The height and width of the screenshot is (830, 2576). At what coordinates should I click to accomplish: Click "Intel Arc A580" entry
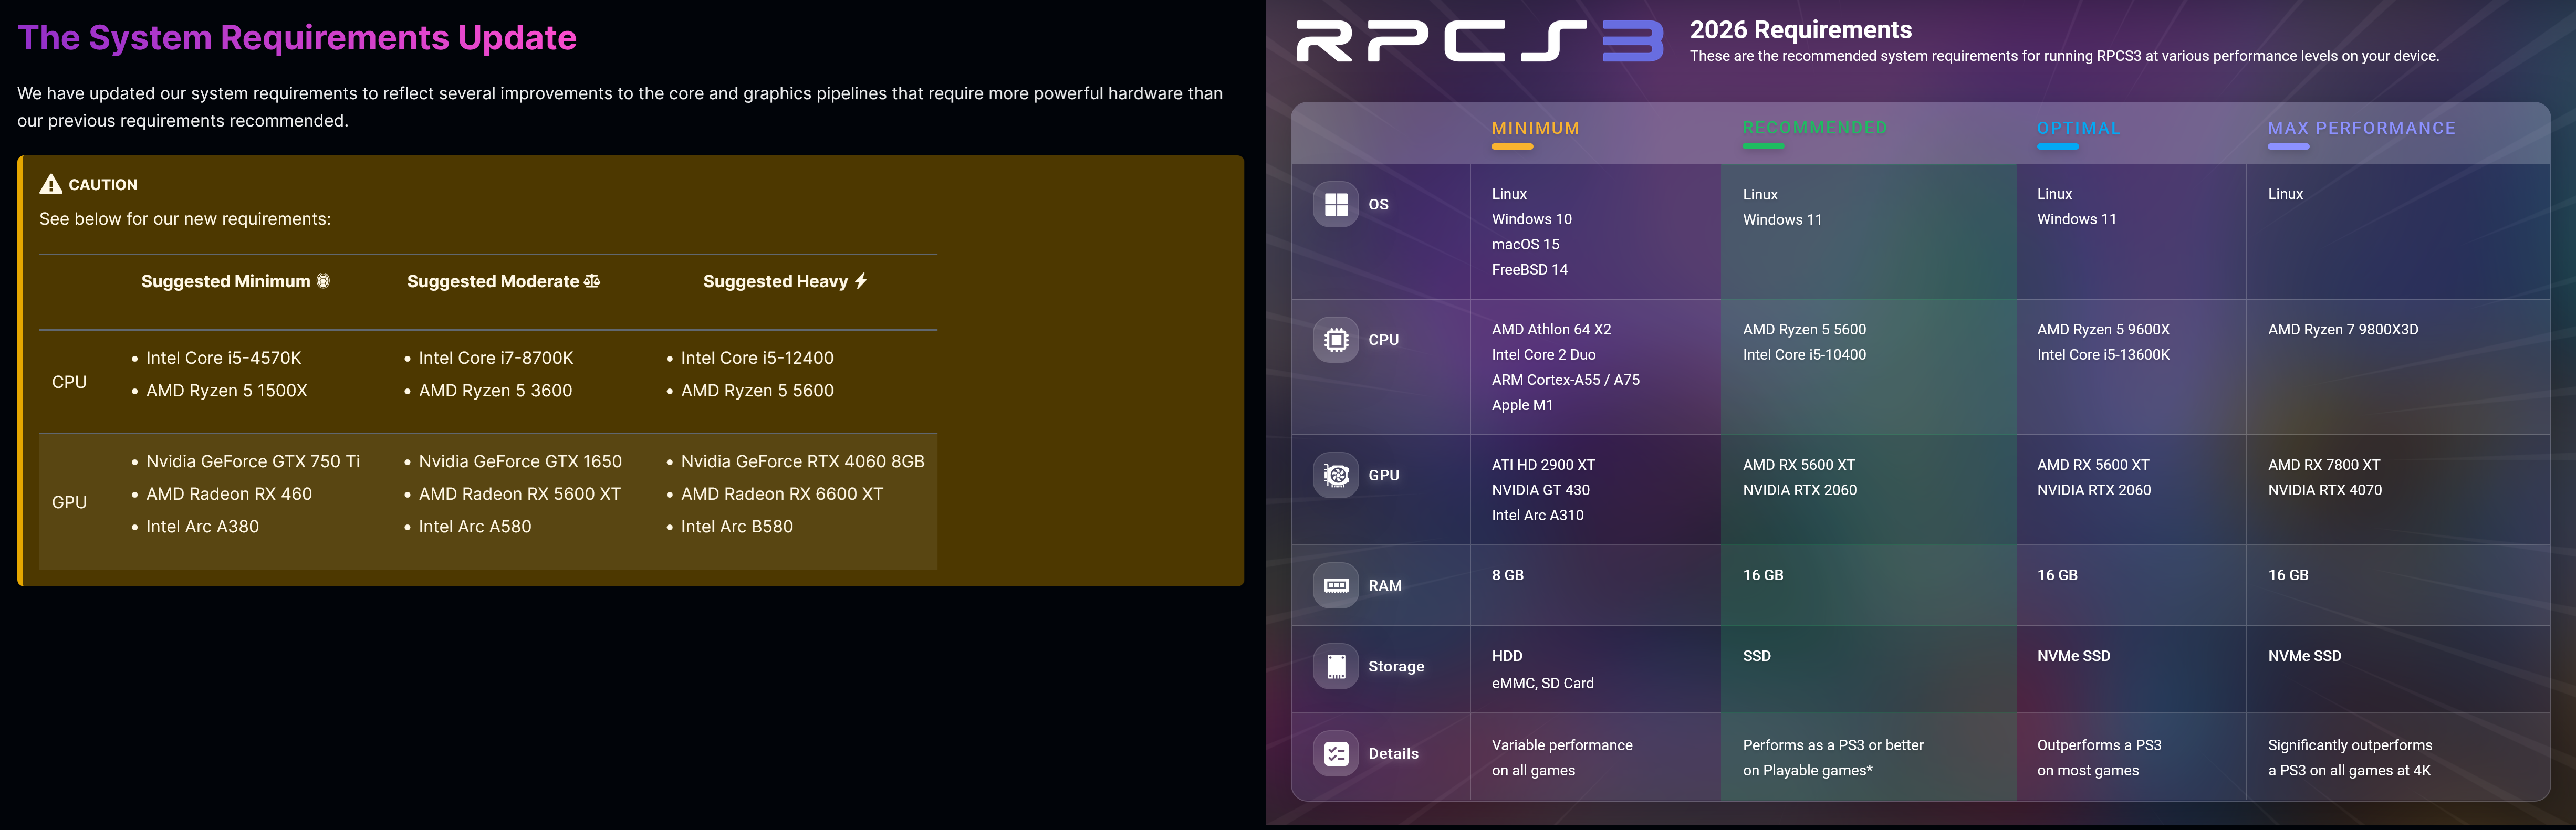pyautogui.click(x=475, y=527)
